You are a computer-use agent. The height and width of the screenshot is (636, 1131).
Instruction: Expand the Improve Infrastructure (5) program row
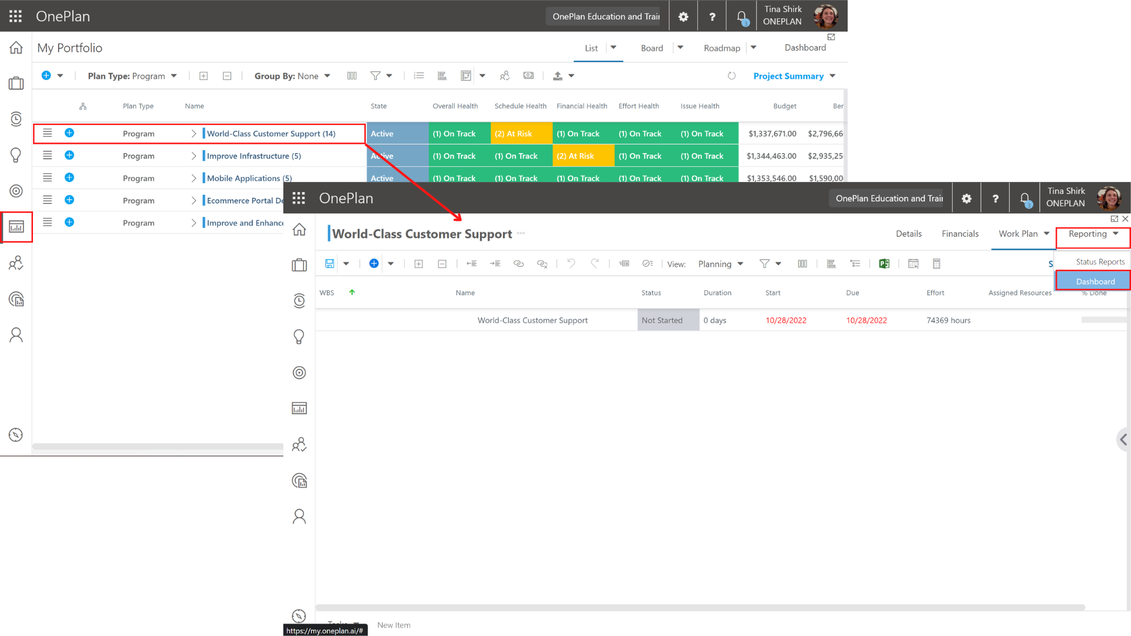point(194,156)
